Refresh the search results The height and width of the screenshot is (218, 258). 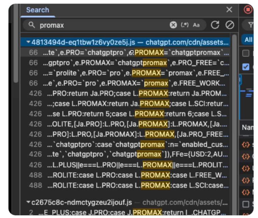(215, 25)
